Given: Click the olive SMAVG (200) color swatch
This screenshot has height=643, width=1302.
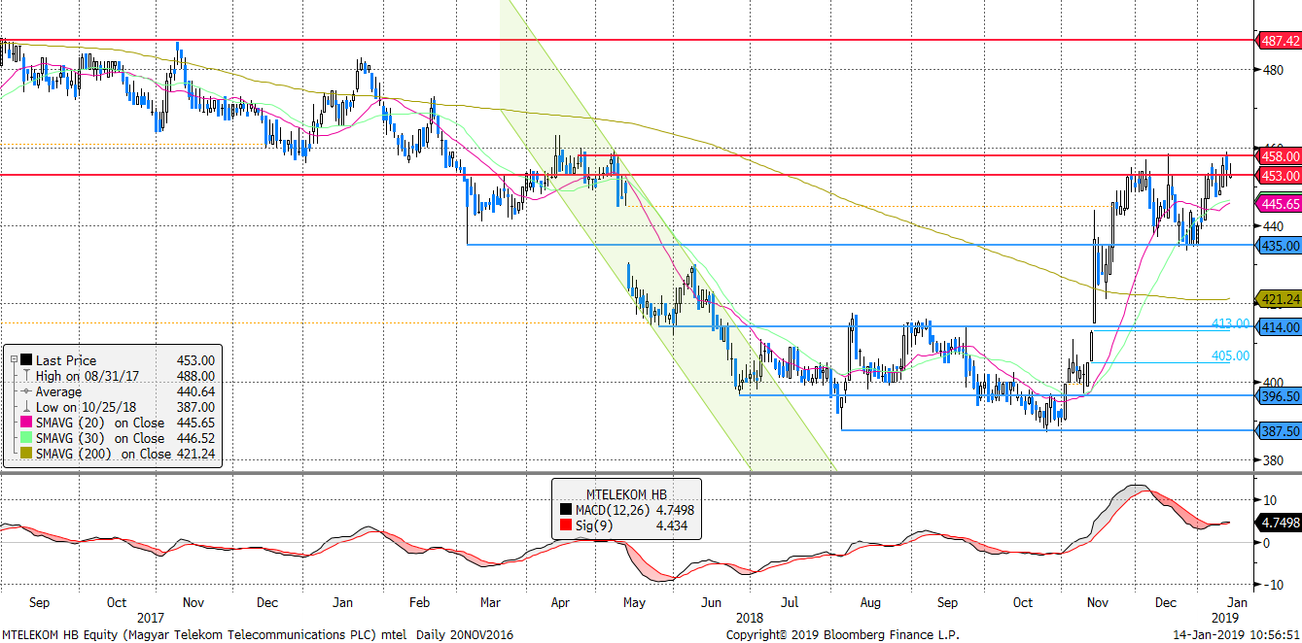Looking at the screenshot, I should point(26,454).
